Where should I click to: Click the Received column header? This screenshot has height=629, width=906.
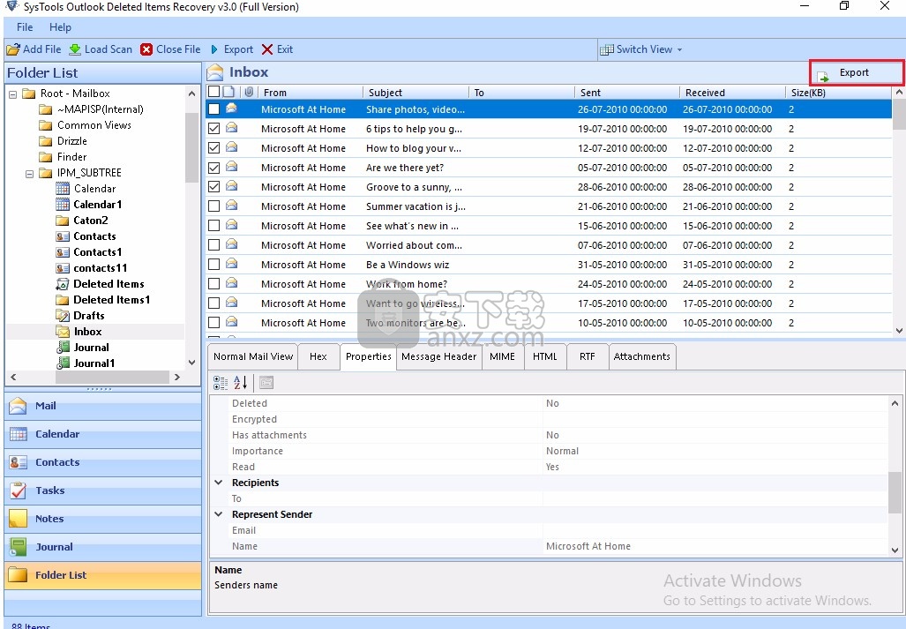click(x=731, y=93)
